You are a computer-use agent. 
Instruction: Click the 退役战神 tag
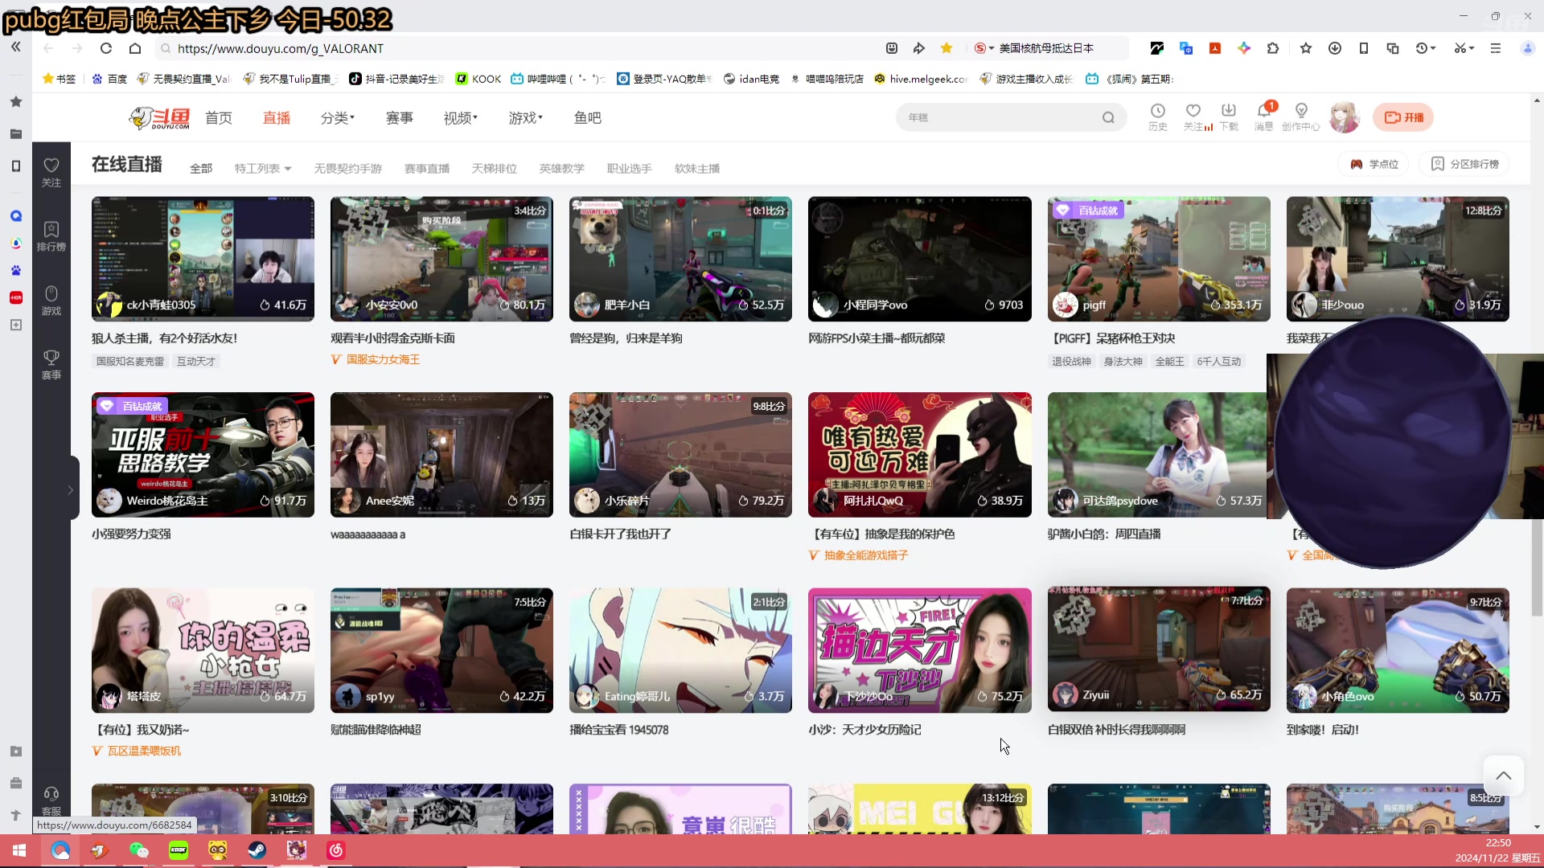(1071, 362)
